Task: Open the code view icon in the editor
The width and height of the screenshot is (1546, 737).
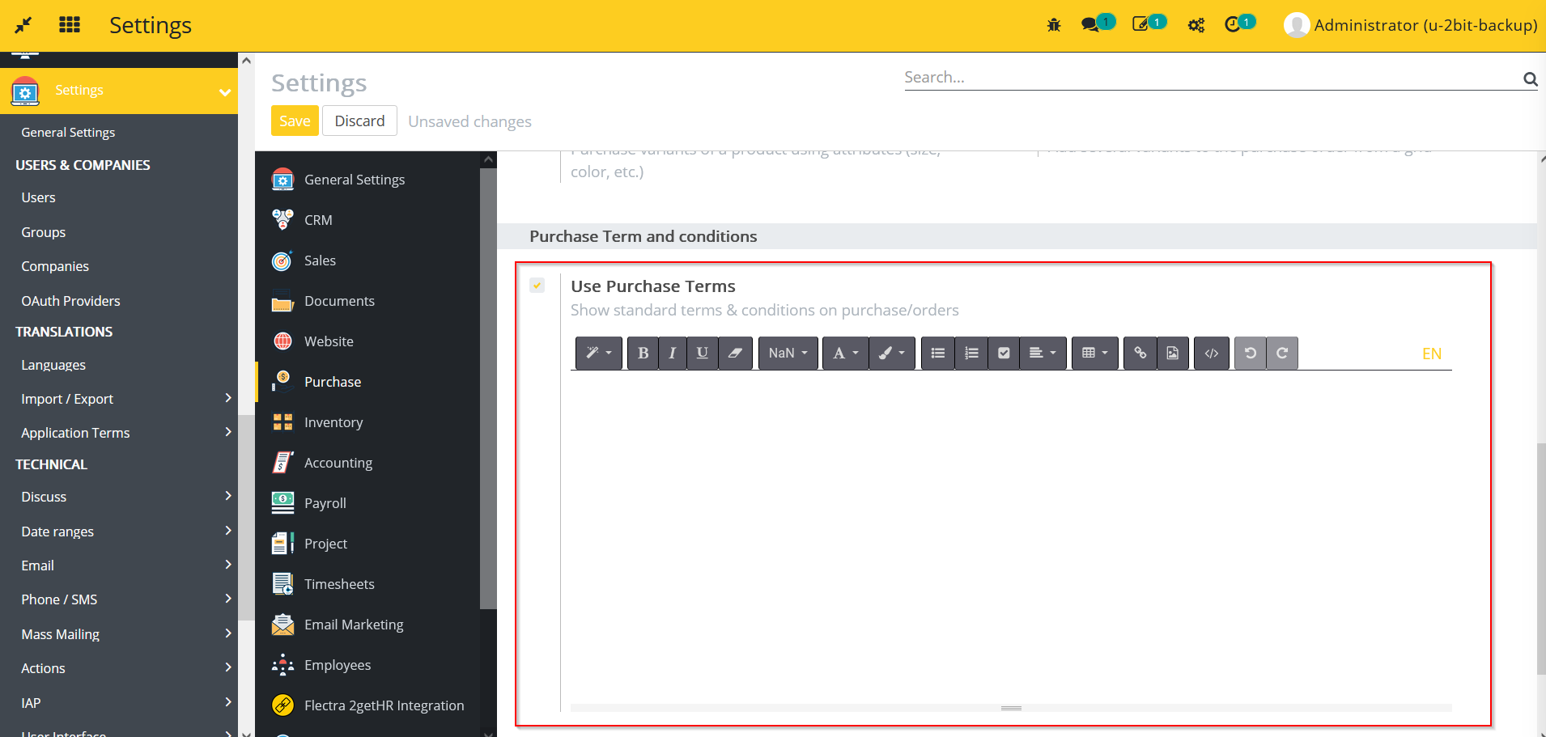Action: [1211, 353]
